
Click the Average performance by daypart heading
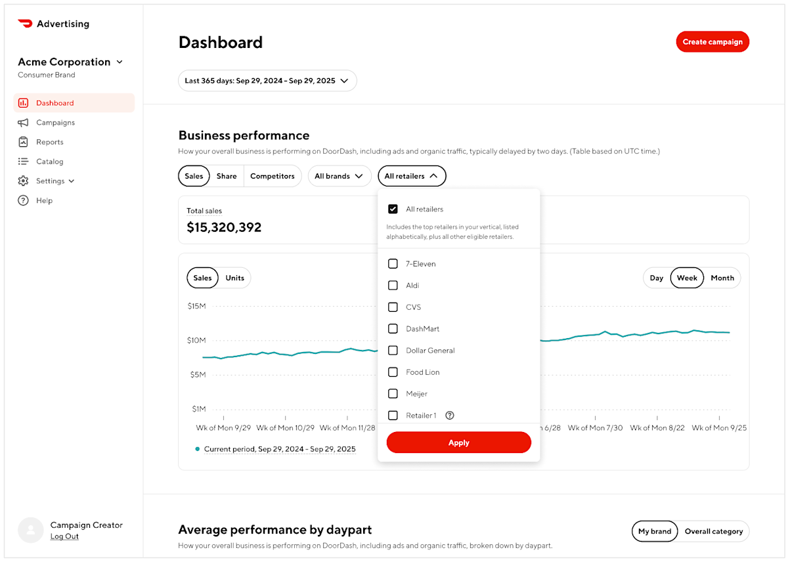coord(275,529)
